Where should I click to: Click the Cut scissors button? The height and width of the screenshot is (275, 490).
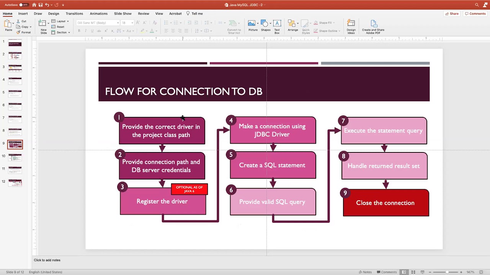pyautogui.click(x=21, y=21)
